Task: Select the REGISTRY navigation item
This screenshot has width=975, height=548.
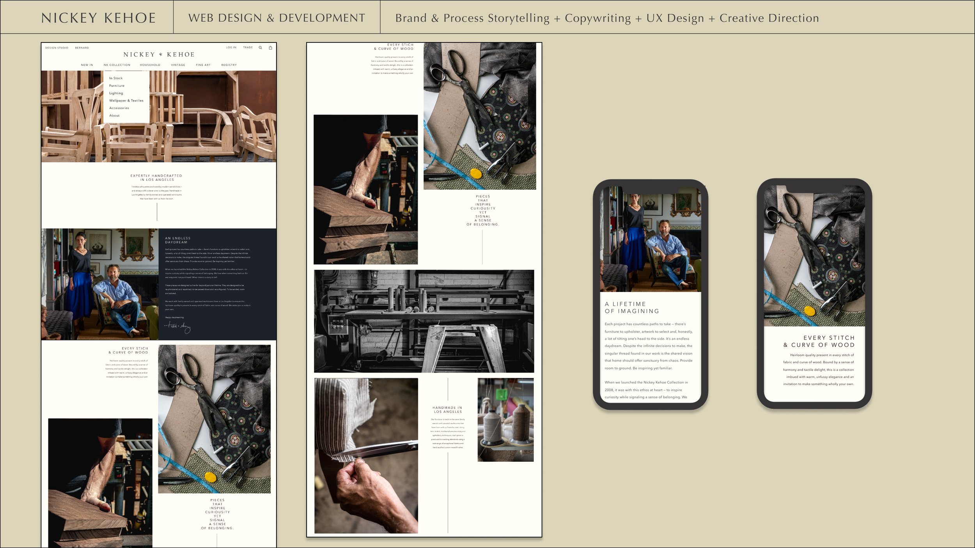Action: click(229, 65)
